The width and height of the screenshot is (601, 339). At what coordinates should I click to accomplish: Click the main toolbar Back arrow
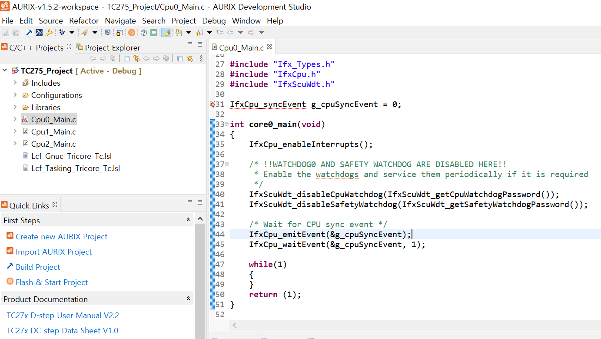230,33
